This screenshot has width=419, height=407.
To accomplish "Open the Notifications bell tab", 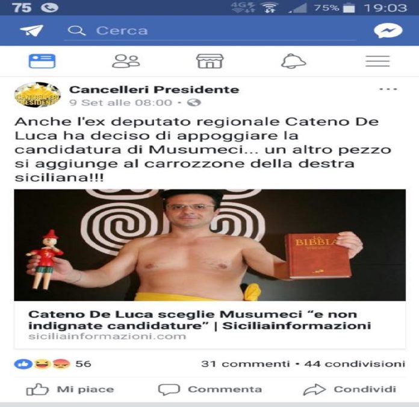I will 293,62.
